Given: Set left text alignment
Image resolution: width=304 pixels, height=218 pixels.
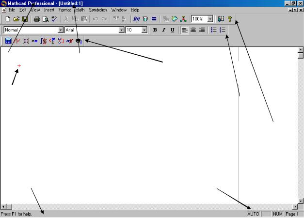Looking at the screenshot, I should point(185,30).
